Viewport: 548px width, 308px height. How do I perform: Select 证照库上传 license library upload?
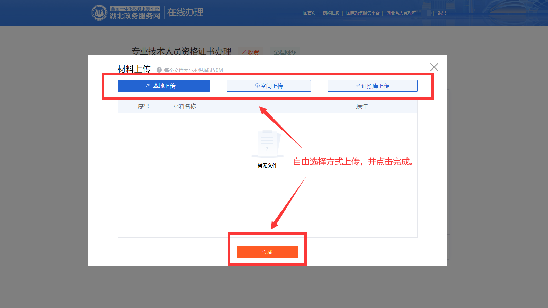coord(372,86)
